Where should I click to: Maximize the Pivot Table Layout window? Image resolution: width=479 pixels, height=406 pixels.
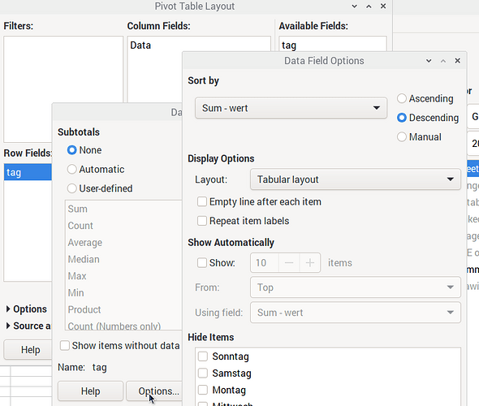369,6
